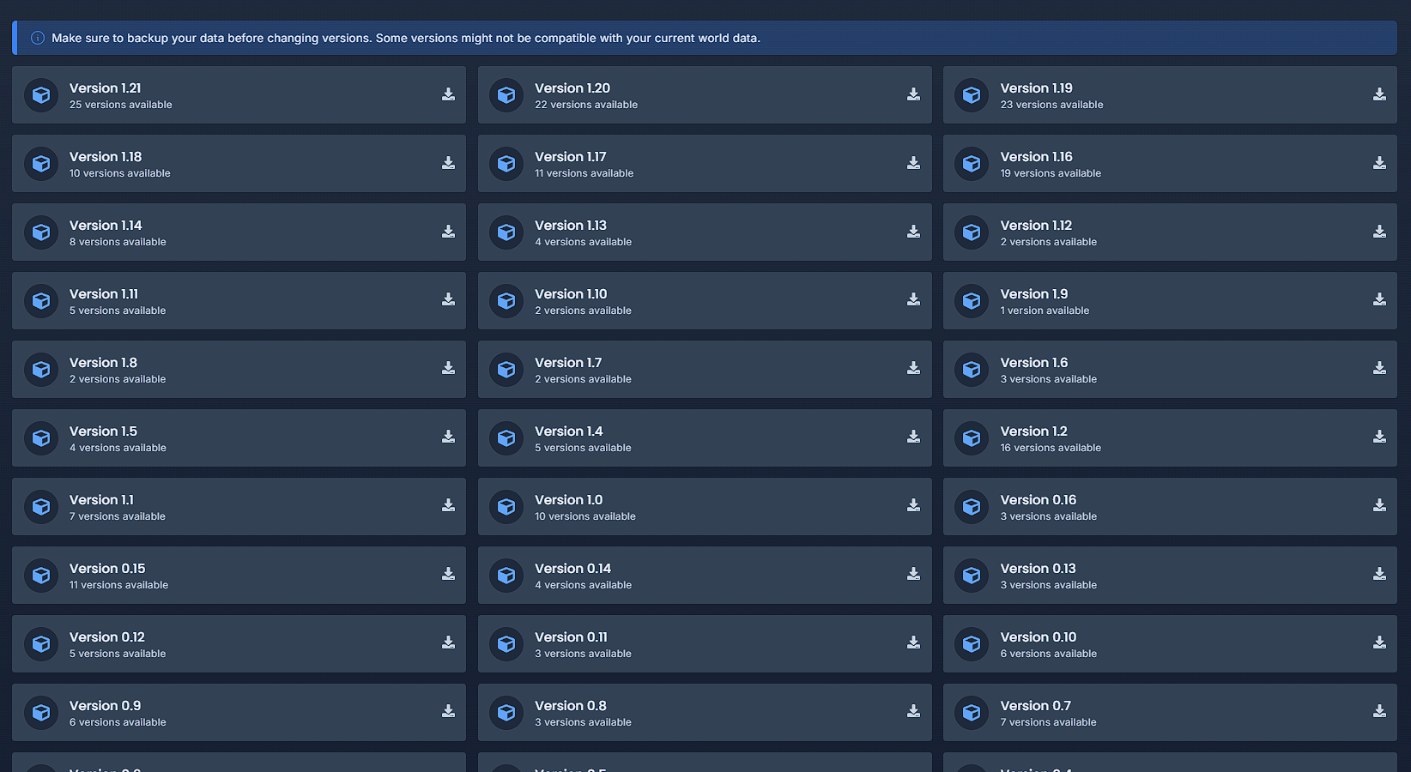This screenshot has width=1411, height=772.
Task: Hit the download arrow on Version 0.11
Action: click(x=913, y=642)
